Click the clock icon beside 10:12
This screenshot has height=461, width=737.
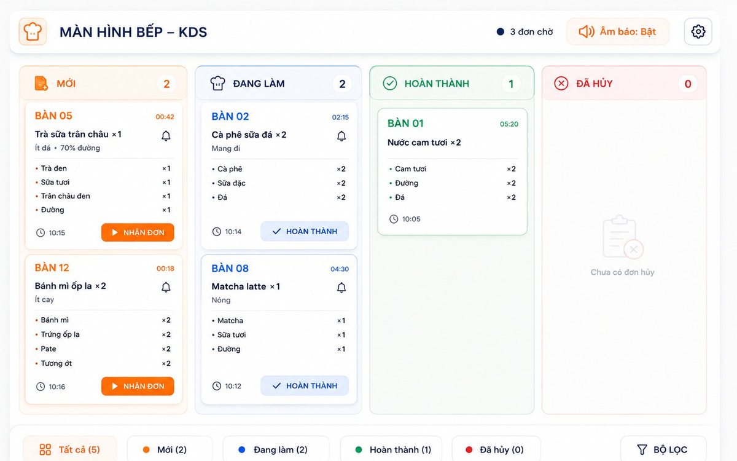pyautogui.click(x=217, y=386)
